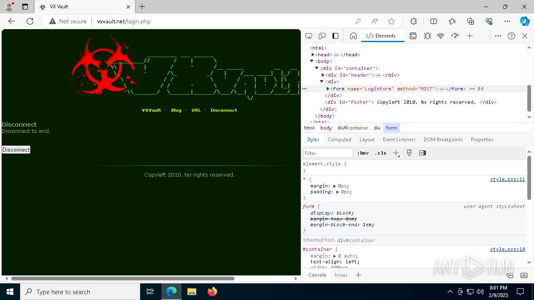Open the DevTools Welcome home icon

[353, 36]
